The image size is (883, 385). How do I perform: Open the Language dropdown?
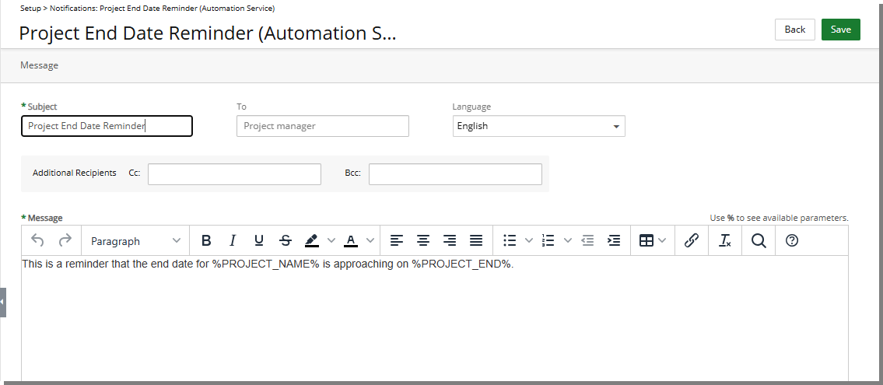[x=539, y=126]
